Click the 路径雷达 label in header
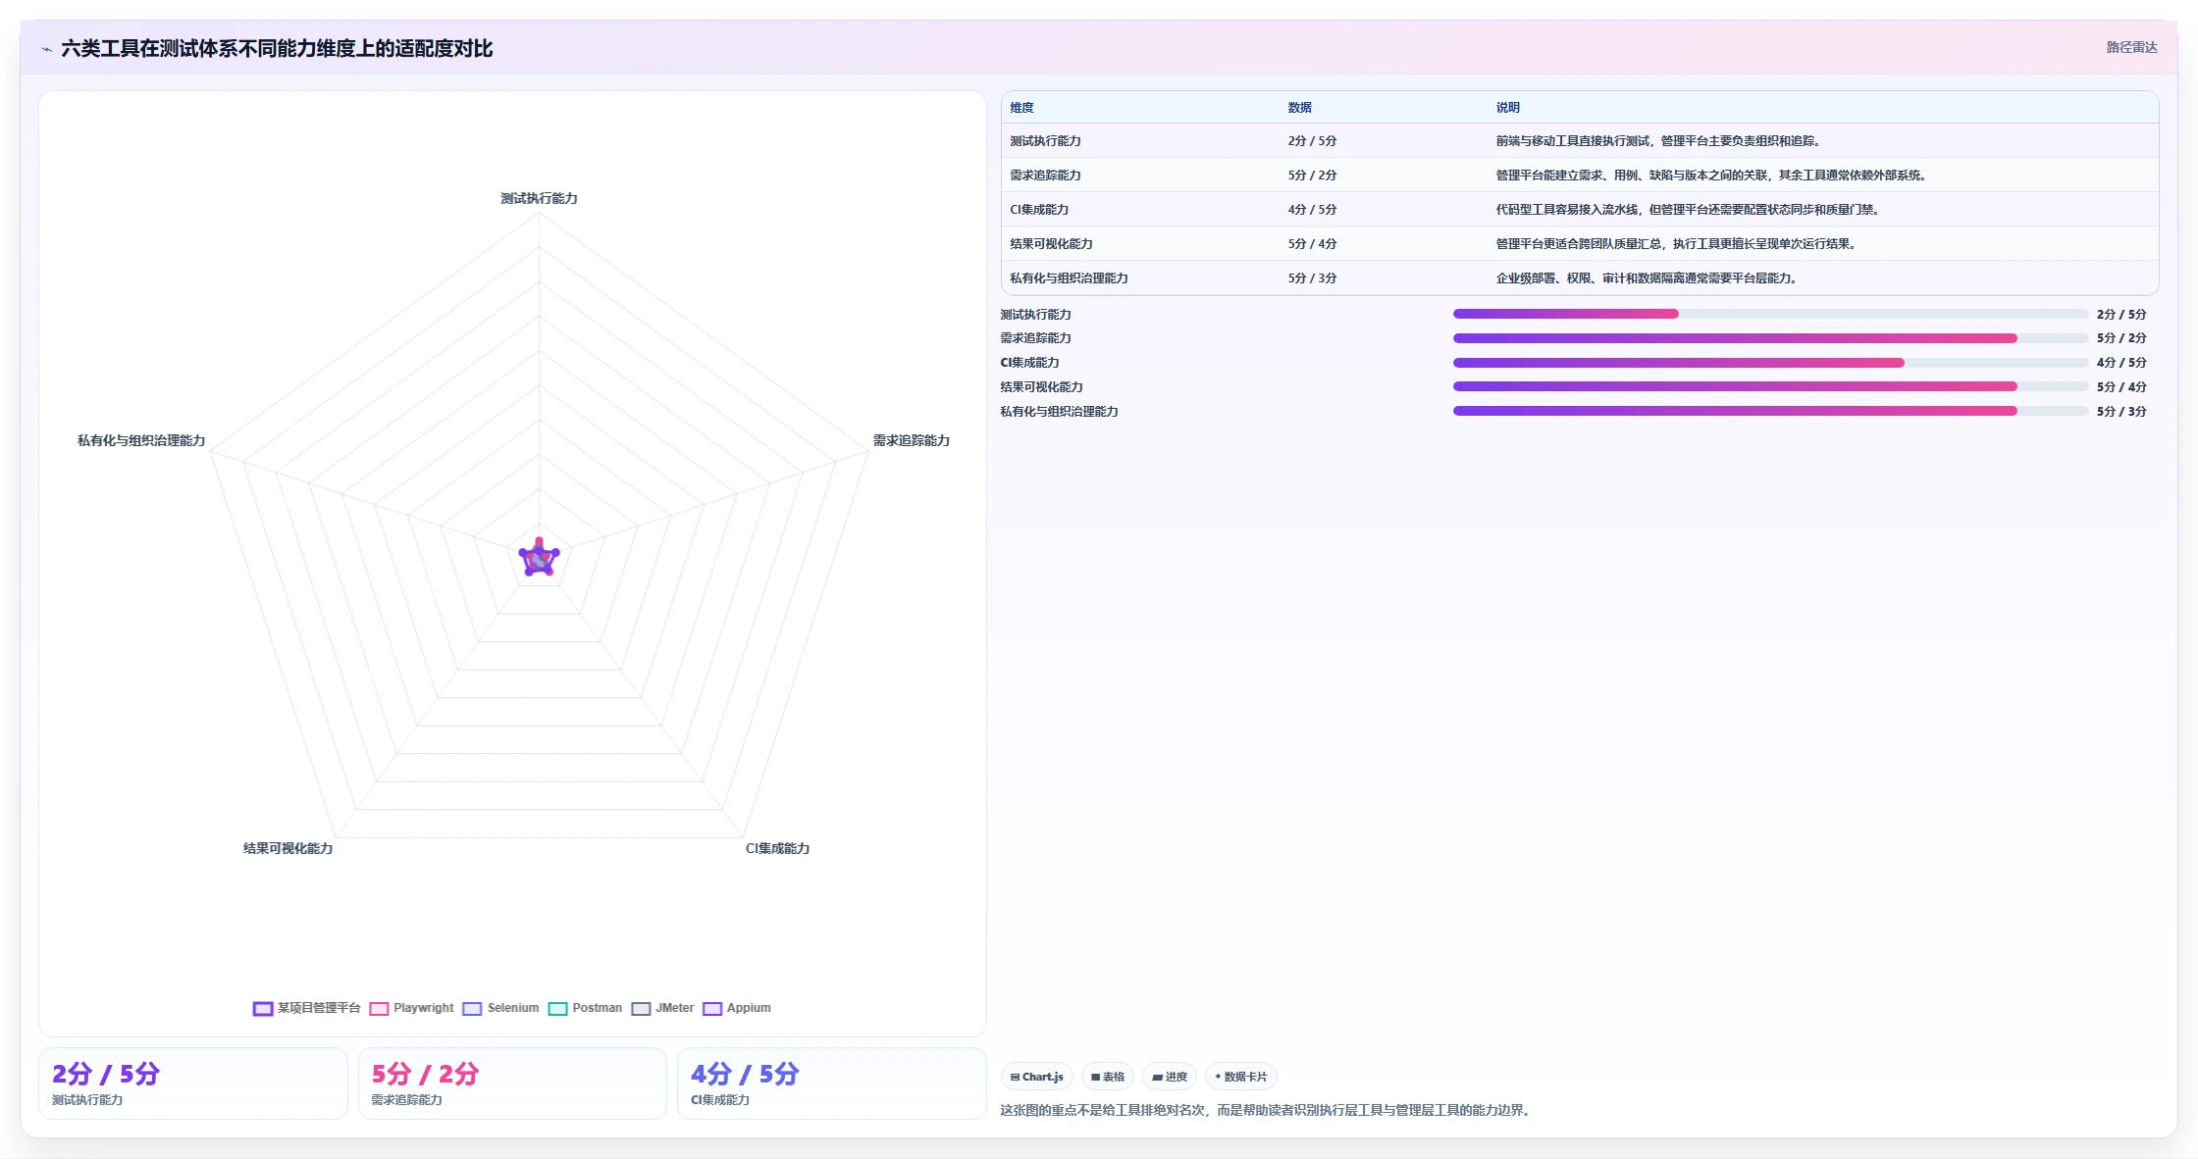 pos(2131,47)
